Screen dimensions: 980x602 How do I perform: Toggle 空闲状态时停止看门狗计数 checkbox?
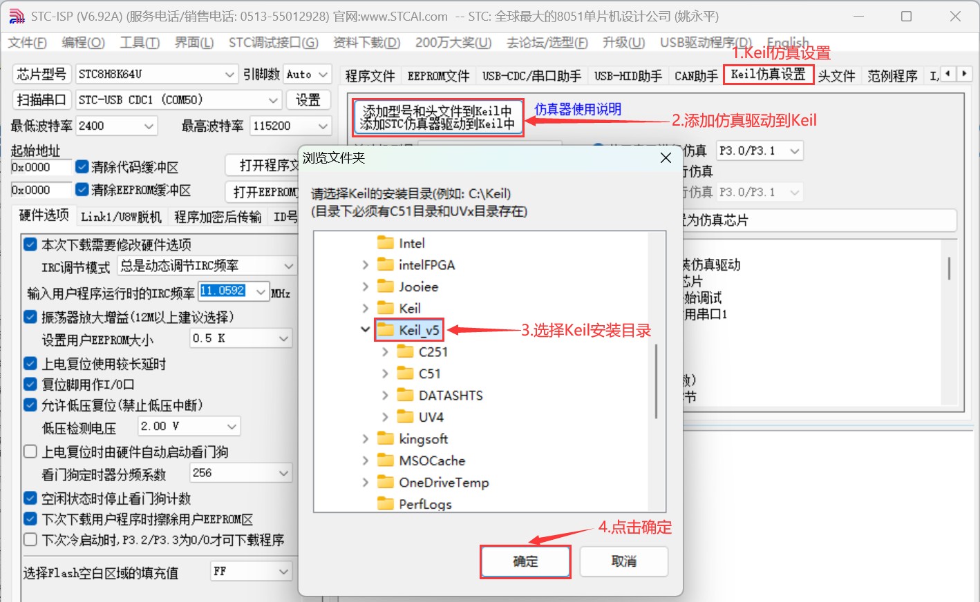tap(30, 498)
